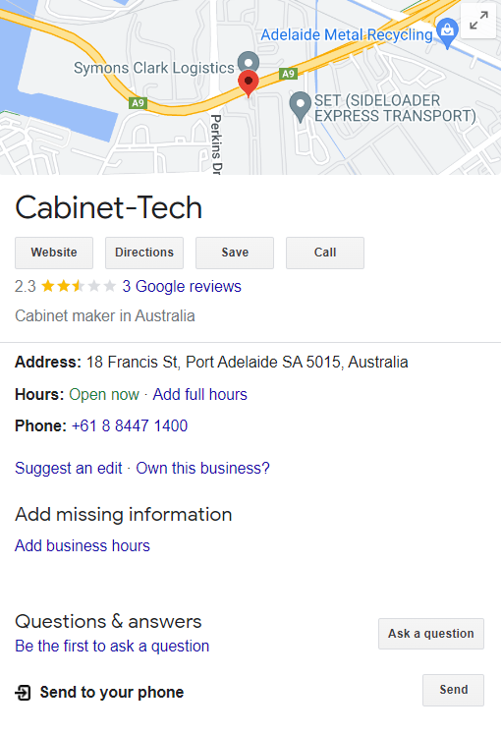Click the A9 route shield near Perkins Dr
501x734 pixels.
138,103
